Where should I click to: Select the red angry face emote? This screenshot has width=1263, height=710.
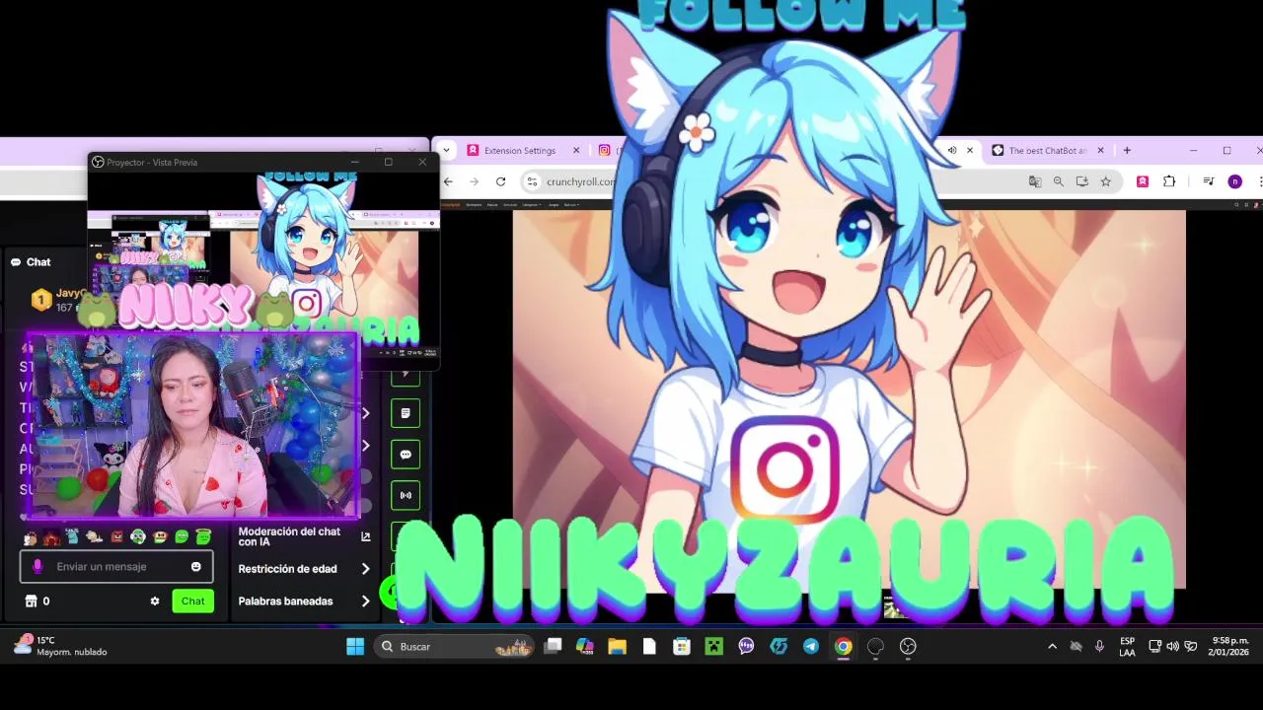[x=116, y=536]
